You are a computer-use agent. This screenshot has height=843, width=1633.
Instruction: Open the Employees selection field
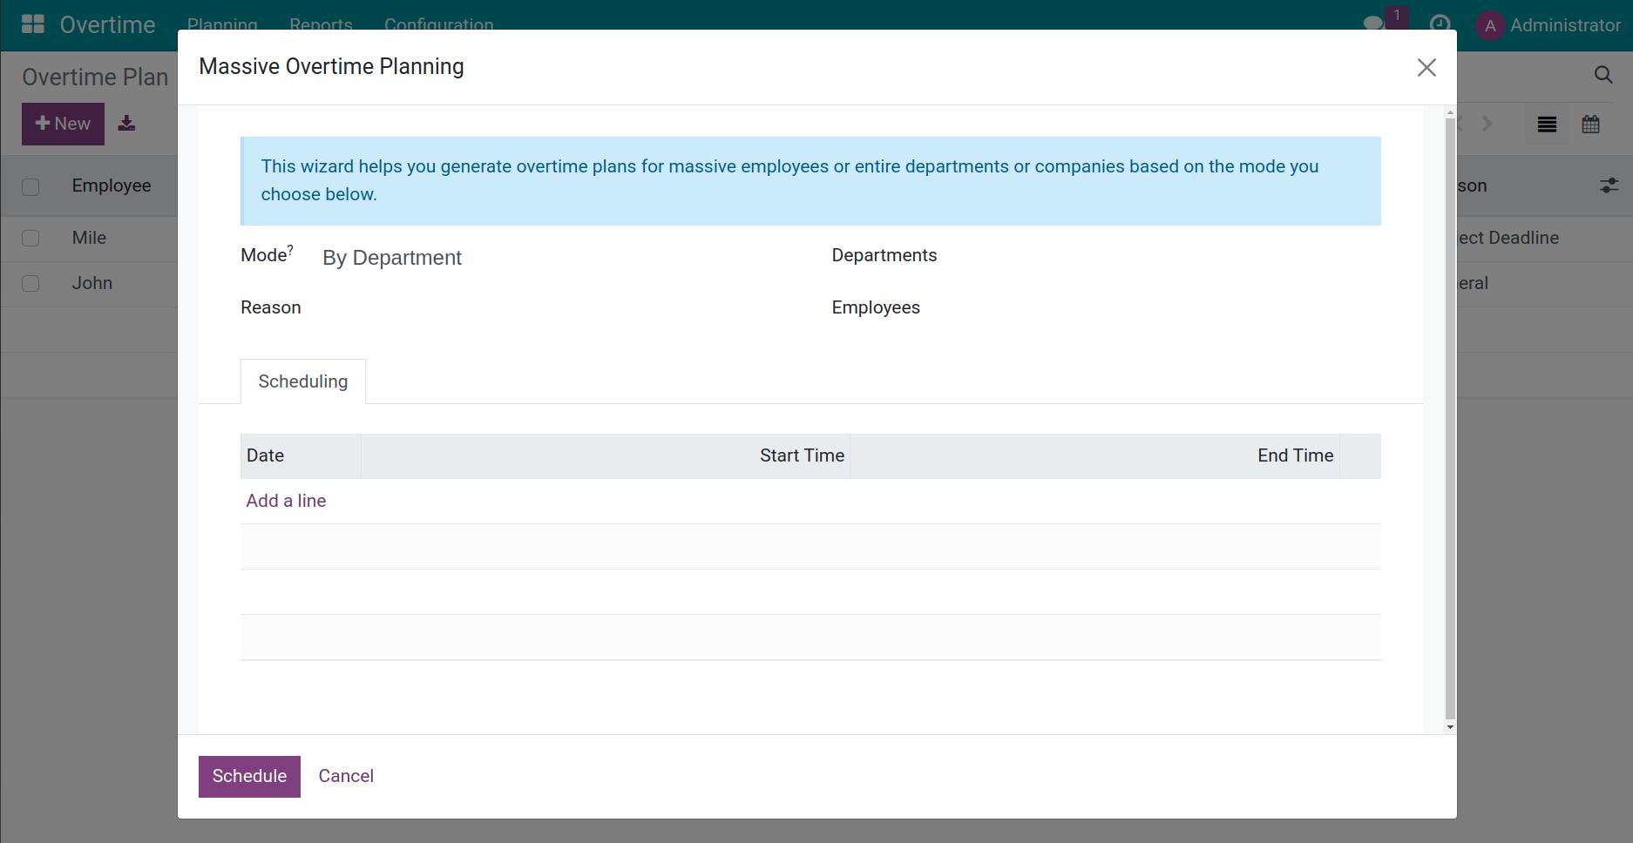[1165, 308]
